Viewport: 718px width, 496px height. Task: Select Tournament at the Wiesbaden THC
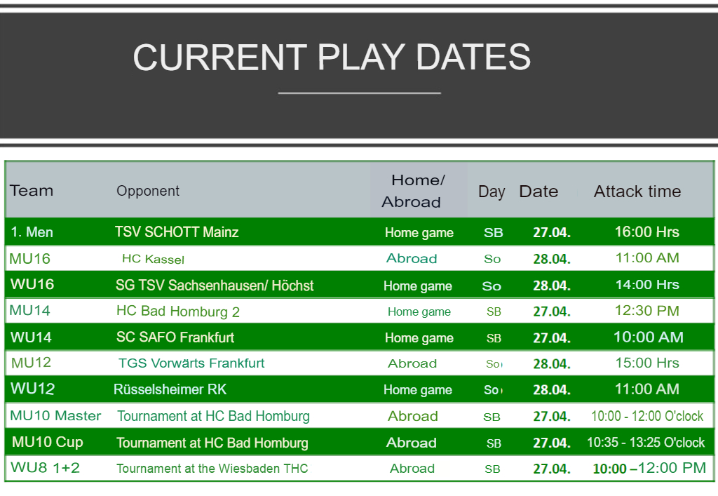tap(212, 469)
